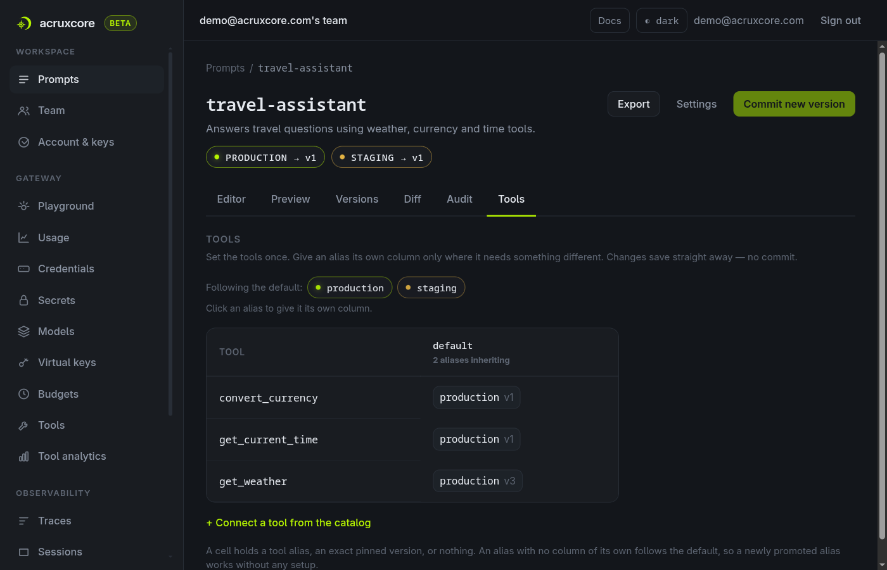Click Sign out
This screenshot has height=570, width=887.
[840, 20]
